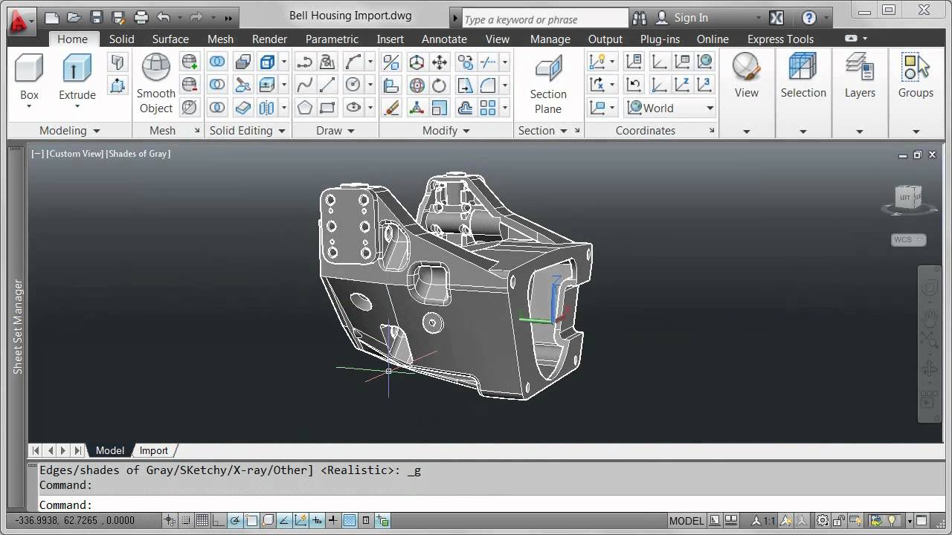Enable Ortho mode in the status bar
The width and height of the screenshot is (952, 535).
[x=216, y=520]
